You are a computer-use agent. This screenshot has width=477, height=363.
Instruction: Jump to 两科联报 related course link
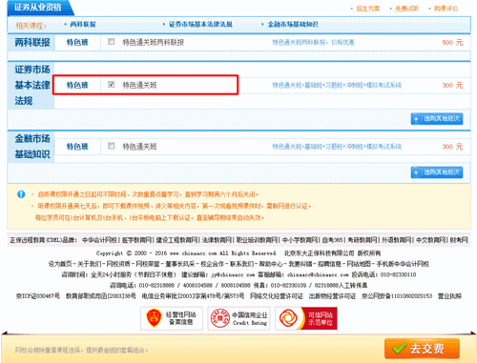click(x=83, y=24)
